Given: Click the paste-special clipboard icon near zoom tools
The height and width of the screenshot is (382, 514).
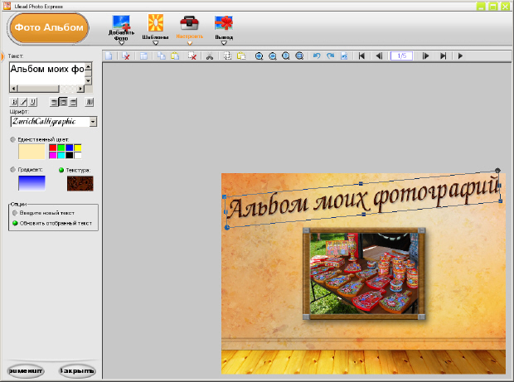Looking at the screenshot, I should [241, 56].
